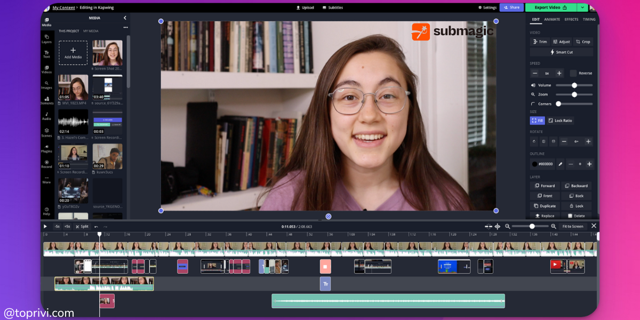Select the MY MEDIA tab
The image size is (640, 320).
tap(91, 31)
